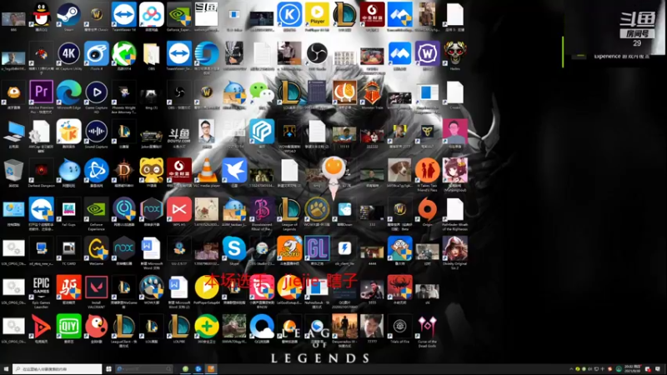Open the Phoenix Wright Ace Attorney shortcut
Viewport: 667px width, 375px height.
coord(123,93)
